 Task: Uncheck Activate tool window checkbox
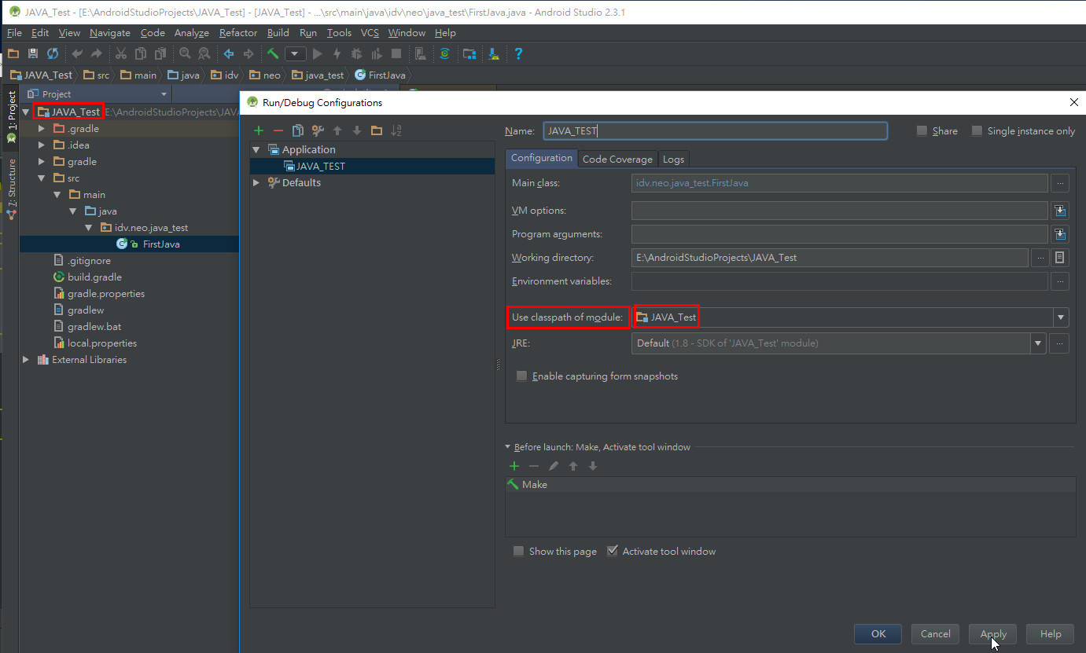[x=612, y=552]
